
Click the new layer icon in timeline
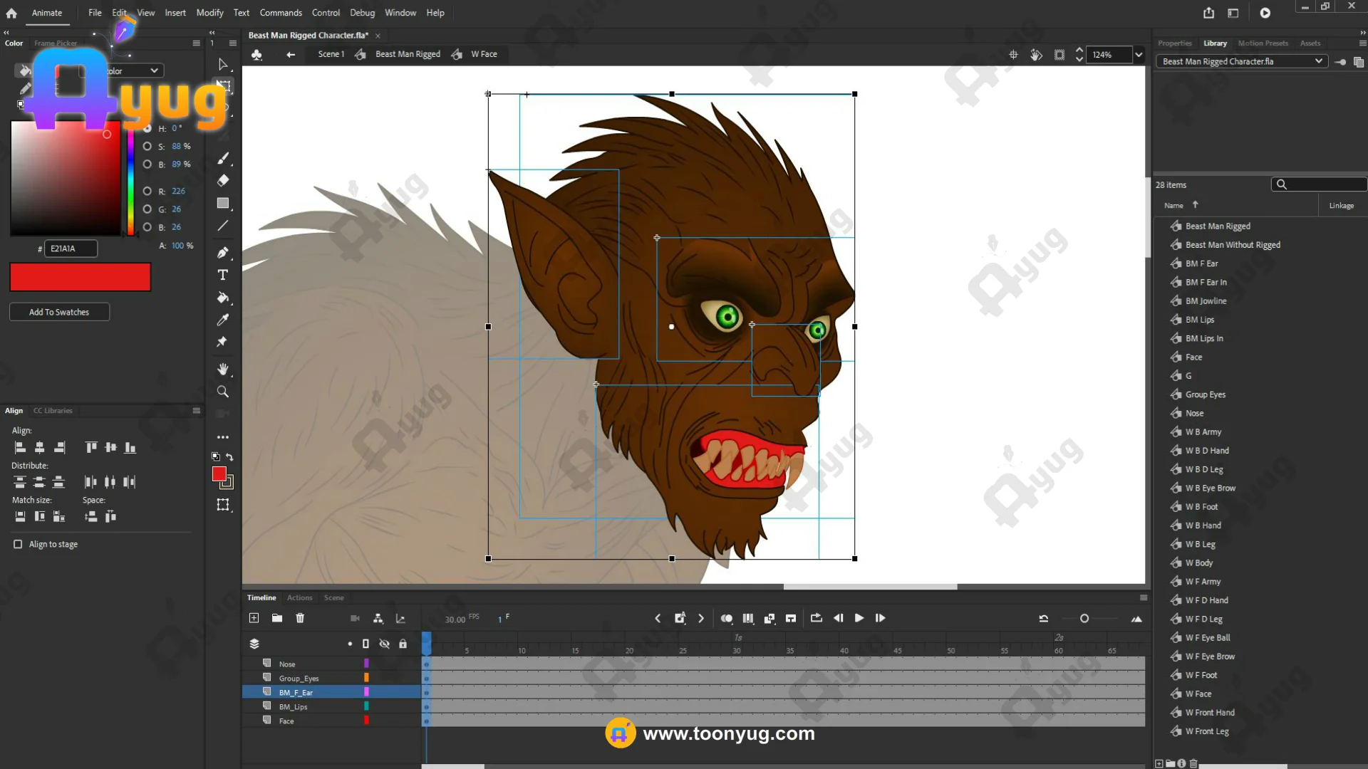pos(254,618)
